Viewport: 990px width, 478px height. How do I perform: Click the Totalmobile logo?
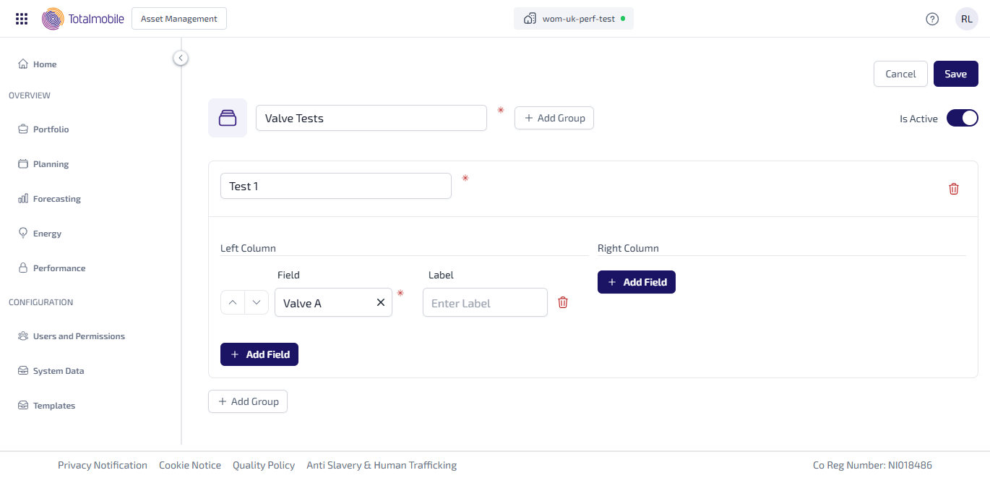click(83, 19)
